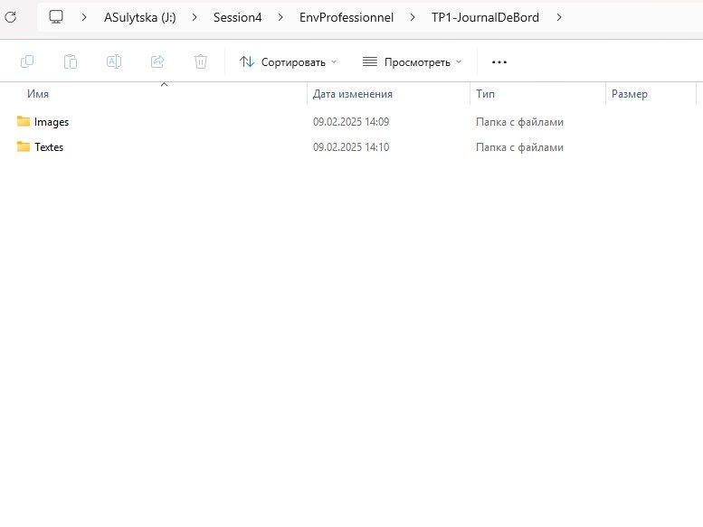Jump to the Session4 breadcrumb folder
This screenshot has height=527, width=703.
coord(237,16)
